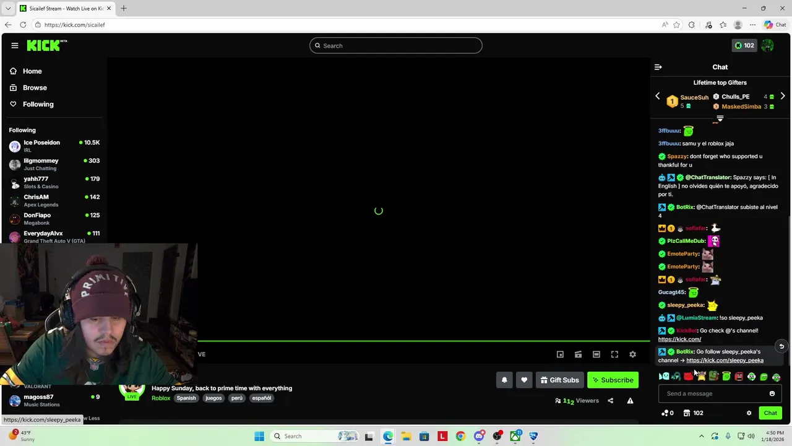
Task: Open Google Chrome from the taskbar
Action: coord(460,436)
